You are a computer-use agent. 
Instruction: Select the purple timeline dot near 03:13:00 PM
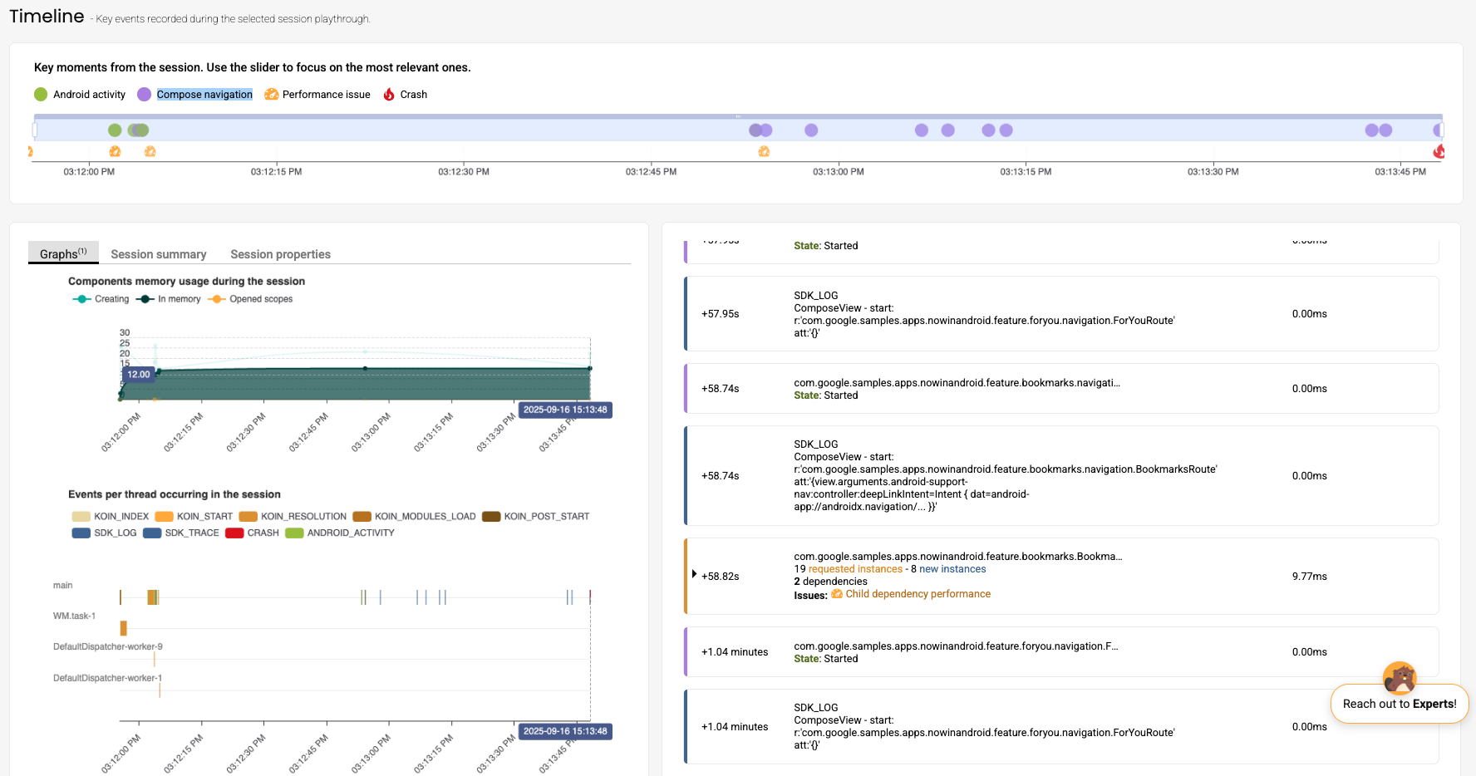pos(811,130)
